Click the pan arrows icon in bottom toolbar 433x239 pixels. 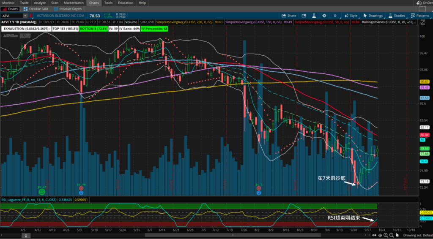[375, 235]
